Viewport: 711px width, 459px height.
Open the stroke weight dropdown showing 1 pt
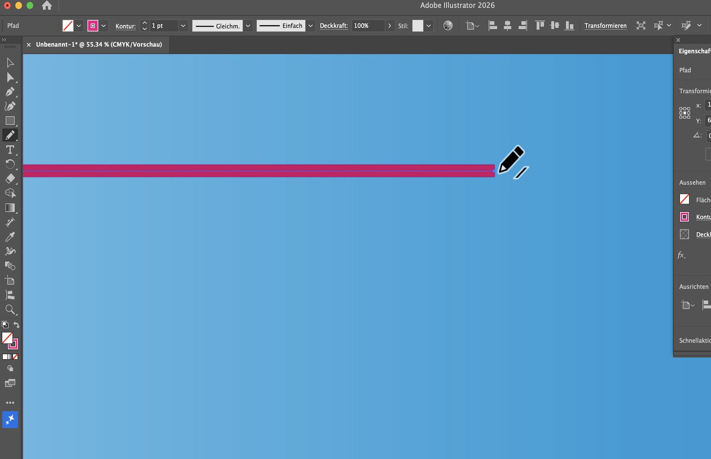183,26
